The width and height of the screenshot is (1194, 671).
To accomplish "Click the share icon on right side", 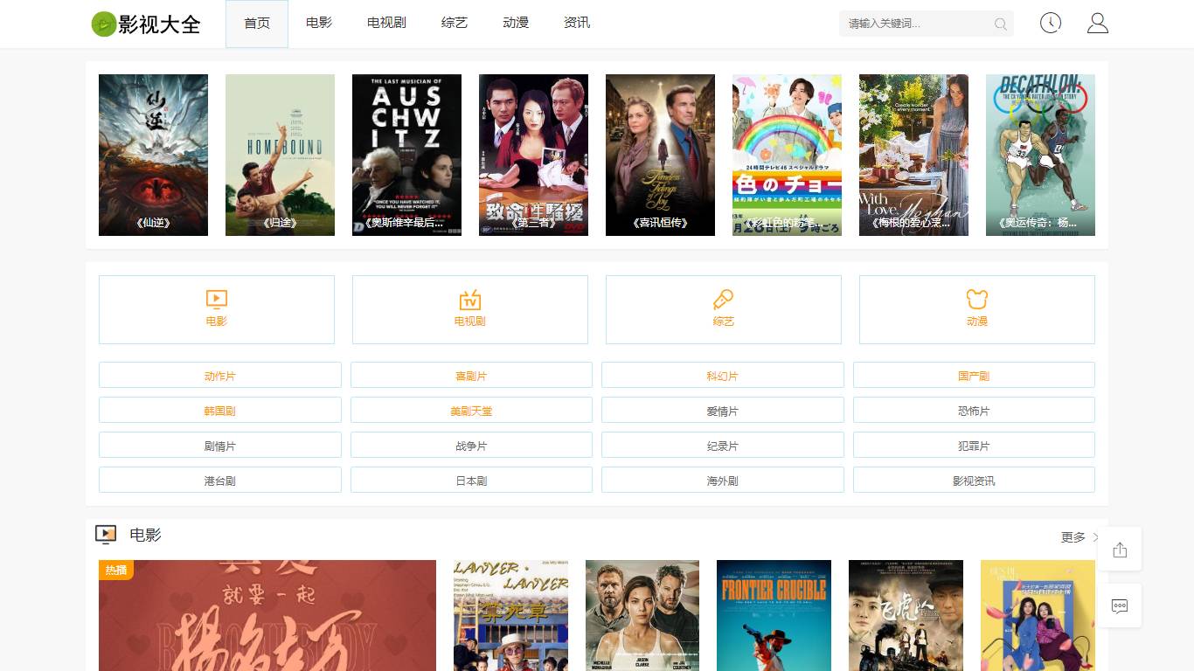I will [x=1120, y=550].
